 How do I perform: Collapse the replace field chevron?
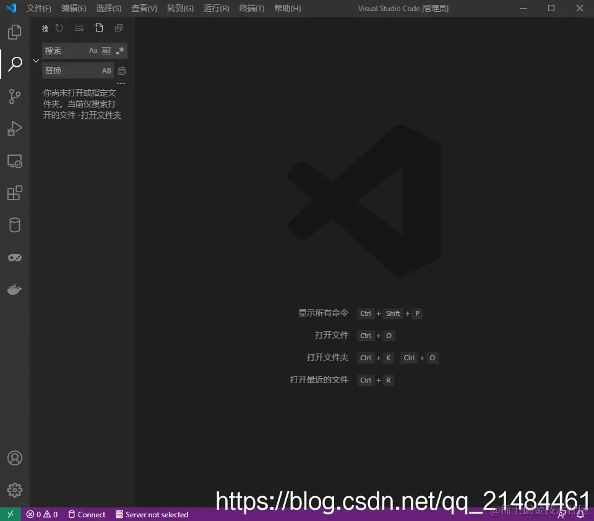pyautogui.click(x=36, y=61)
